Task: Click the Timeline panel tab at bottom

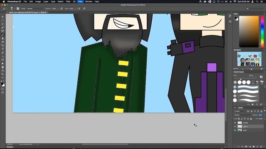Action: (10, 147)
